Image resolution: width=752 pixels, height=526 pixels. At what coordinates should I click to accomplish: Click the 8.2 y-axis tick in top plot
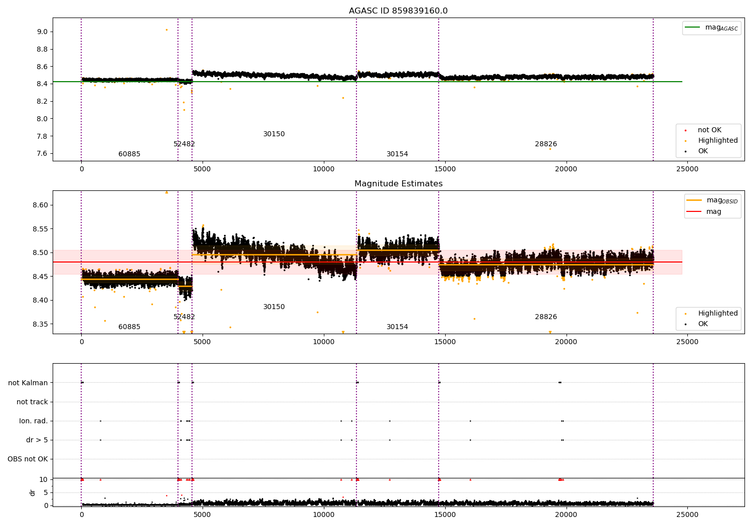coord(42,102)
